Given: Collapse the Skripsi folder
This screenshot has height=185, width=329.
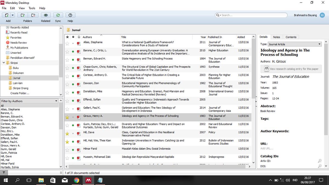Looking at the screenshot, I should pyautogui.click(x=4, y=63).
